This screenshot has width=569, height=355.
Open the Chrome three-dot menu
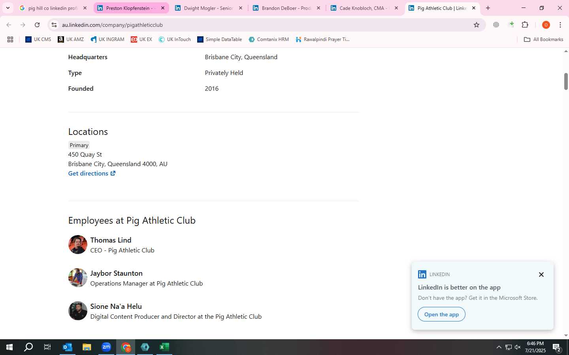(x=560, y=25)
